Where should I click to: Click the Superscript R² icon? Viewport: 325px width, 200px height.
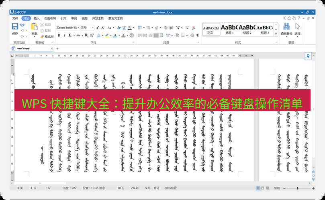click(92, 35)
